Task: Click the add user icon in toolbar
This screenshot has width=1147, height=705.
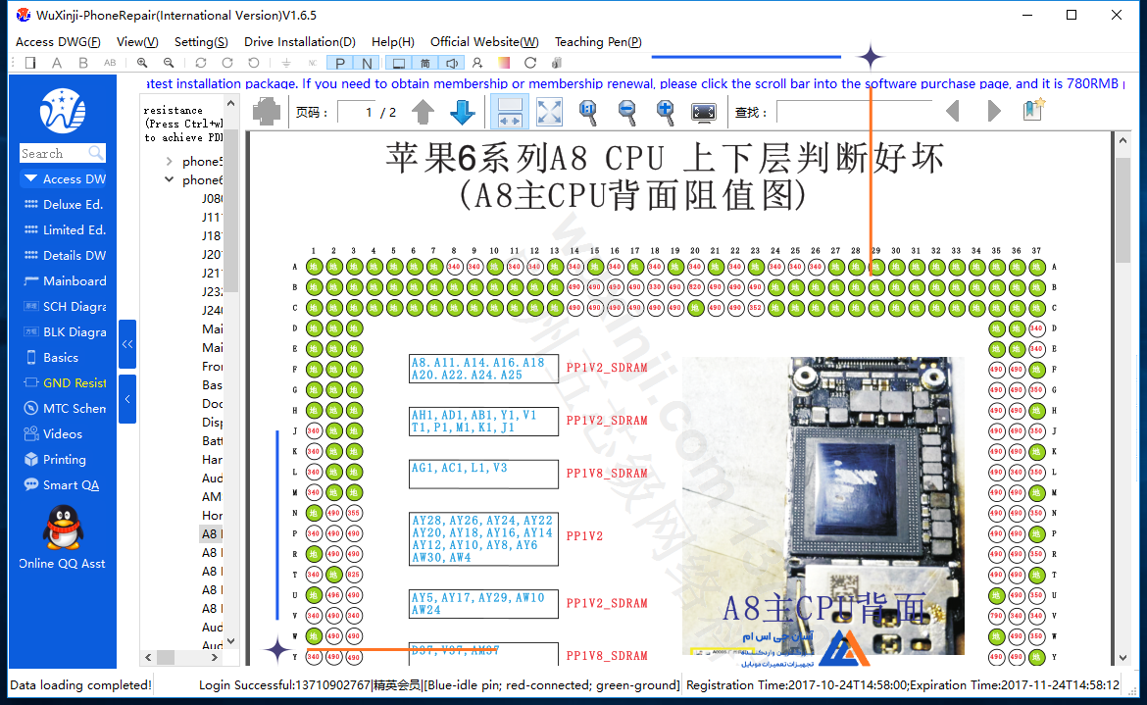Action: (x=477, y=63)
